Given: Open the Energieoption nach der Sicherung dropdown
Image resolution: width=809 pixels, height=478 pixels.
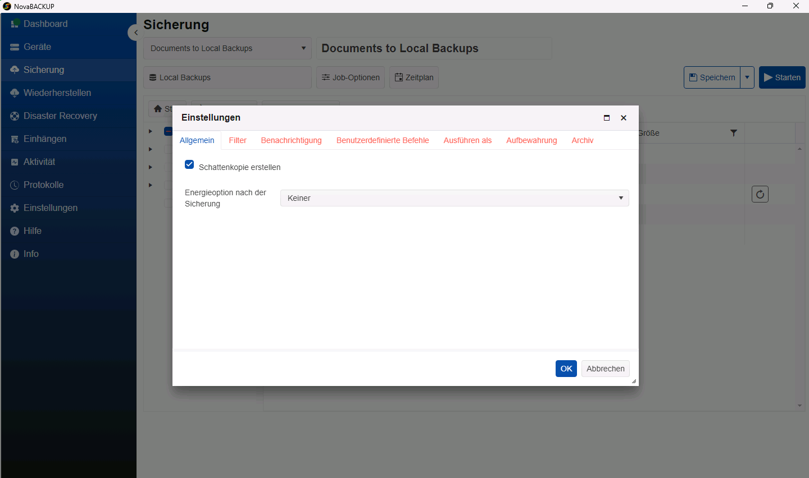Looking at the screenshot, I should tap(455, 198).
